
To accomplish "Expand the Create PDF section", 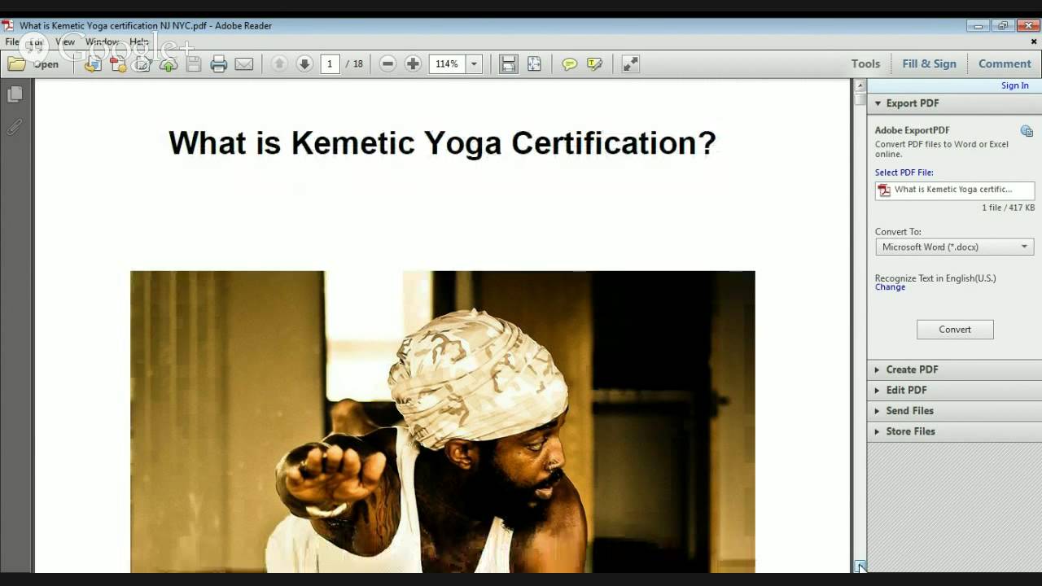I will coord(954,370).
